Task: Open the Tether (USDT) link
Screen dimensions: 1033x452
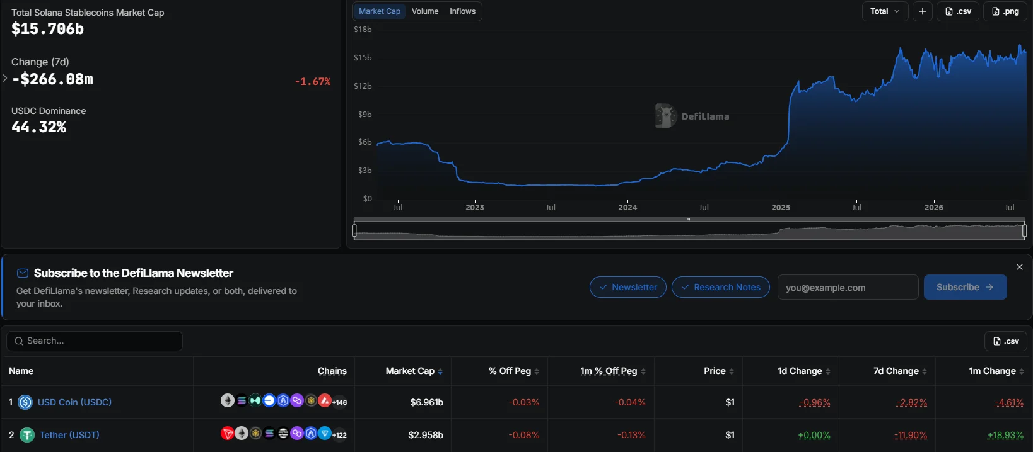Action: (69, 435)
